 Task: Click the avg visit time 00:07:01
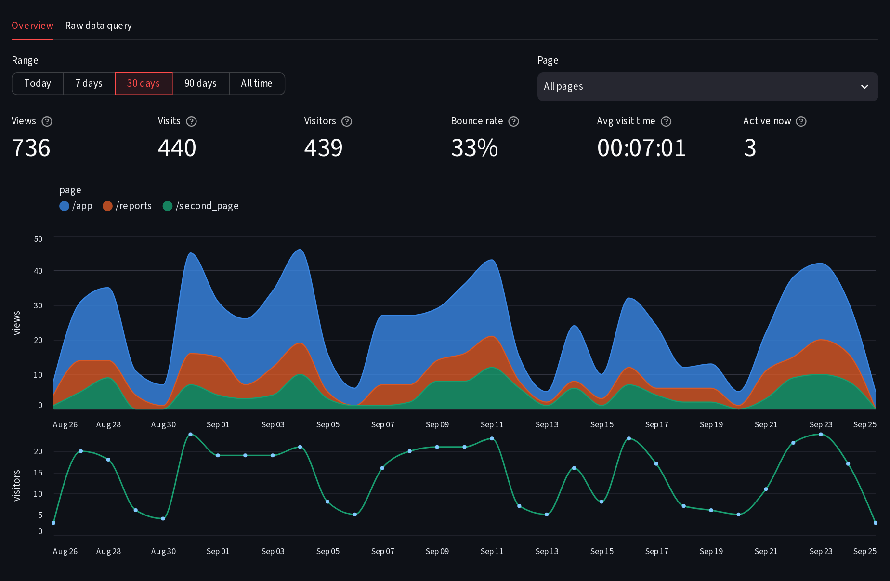(x=641, y=148)
